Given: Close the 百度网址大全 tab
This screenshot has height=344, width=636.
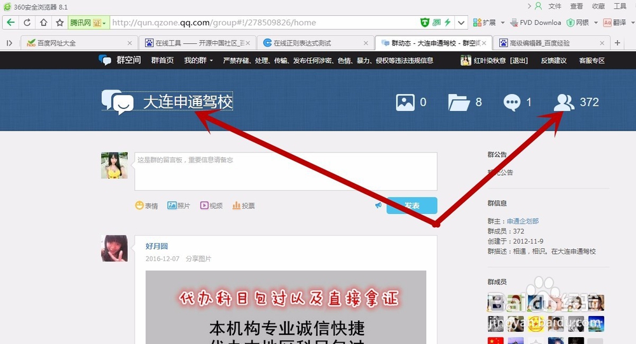Looking at the screenshot, I should click(x=129, y=43).
